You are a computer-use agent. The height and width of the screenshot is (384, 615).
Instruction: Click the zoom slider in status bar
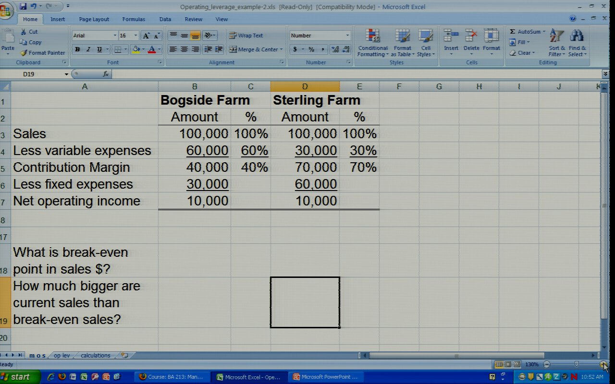[577, 365]
